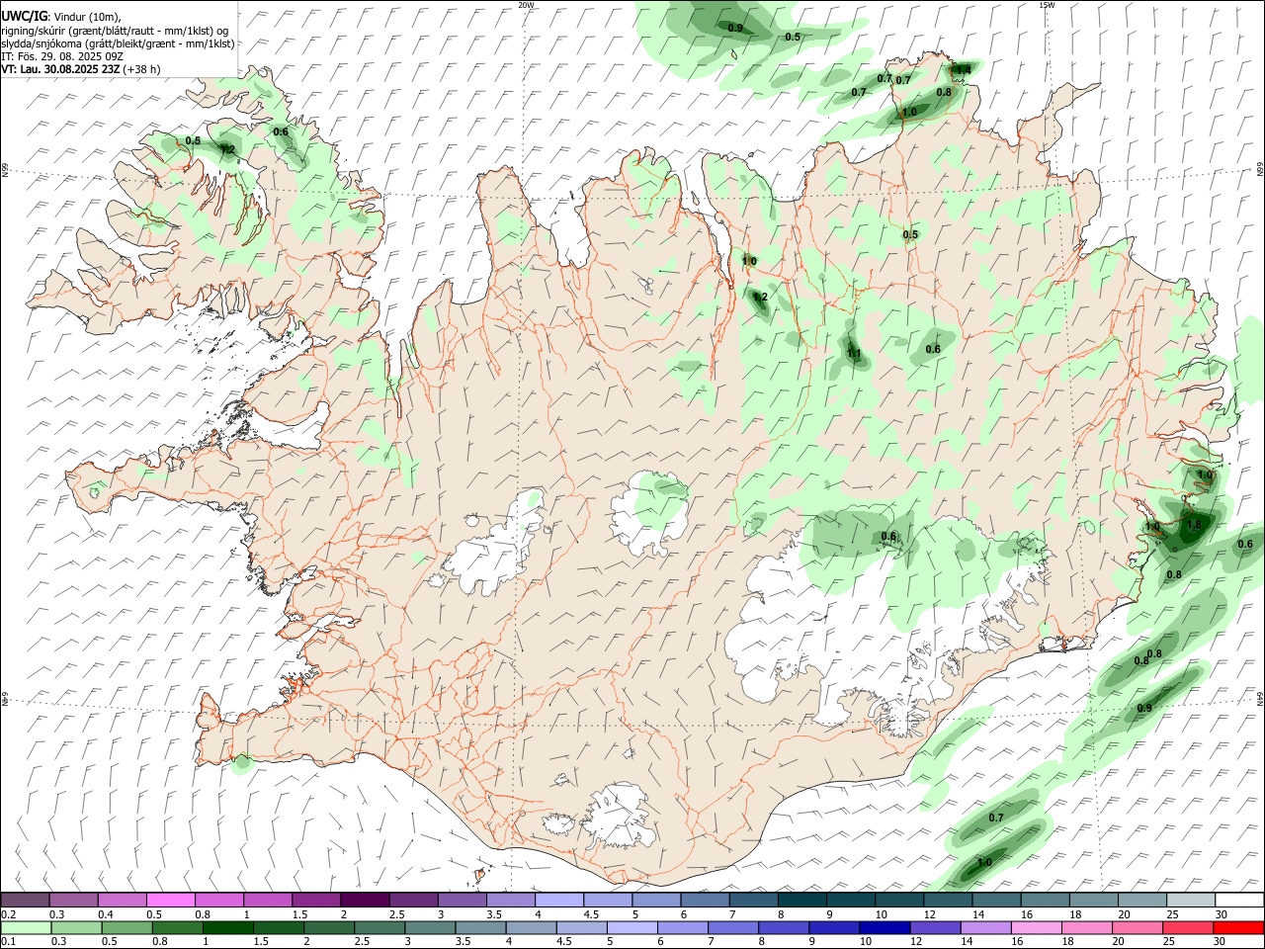This screenshot has height=949, width=1265.
Task: Select the medium green swatch between 0.8 and 1 lower scale
Action: (176, 927)
